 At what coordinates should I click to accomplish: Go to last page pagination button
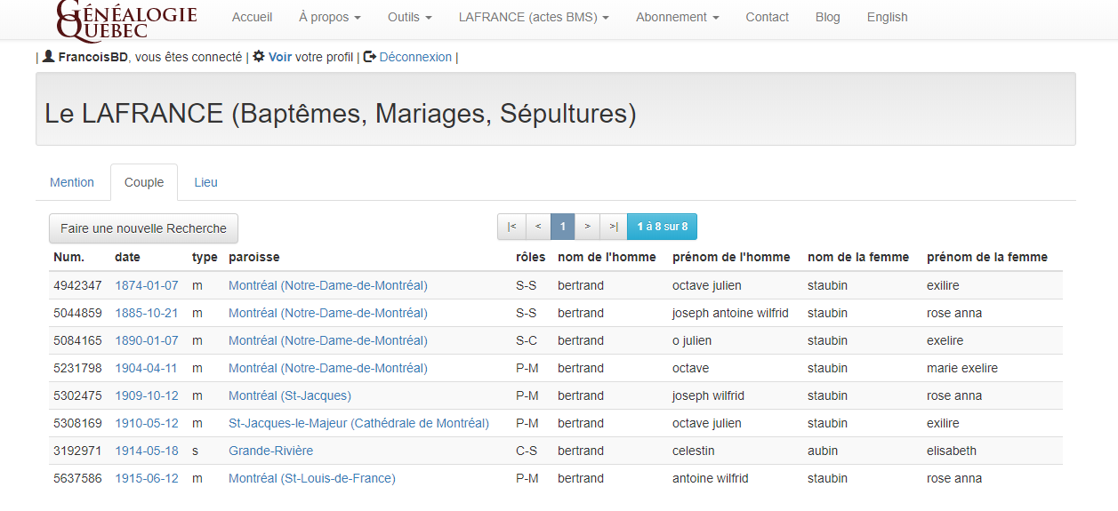coord(614,227)
